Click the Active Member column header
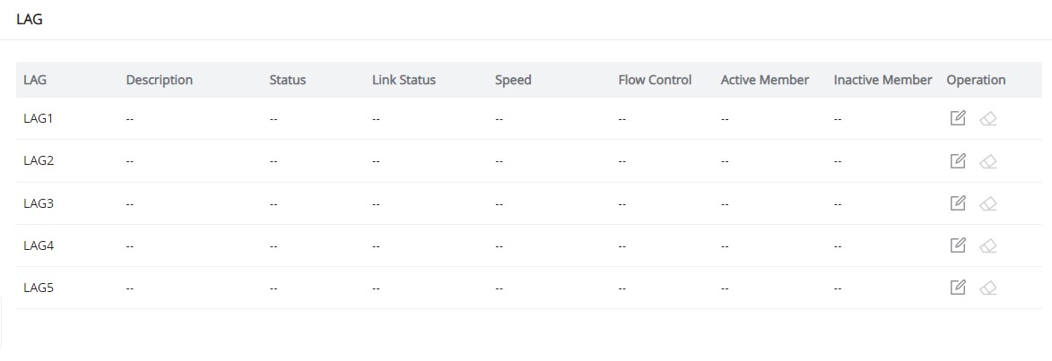 pyautogui.click(x=765, y=80)
